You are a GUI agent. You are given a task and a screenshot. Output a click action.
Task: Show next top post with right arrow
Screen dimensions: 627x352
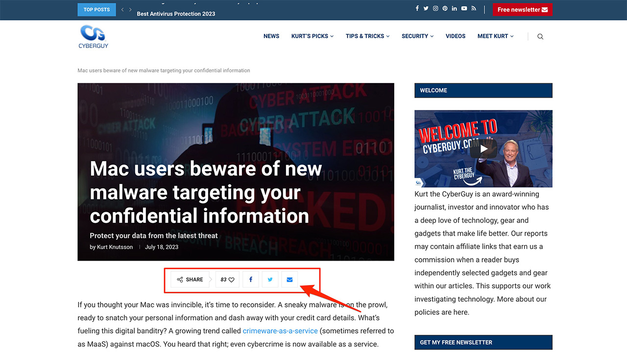(130, 10)
